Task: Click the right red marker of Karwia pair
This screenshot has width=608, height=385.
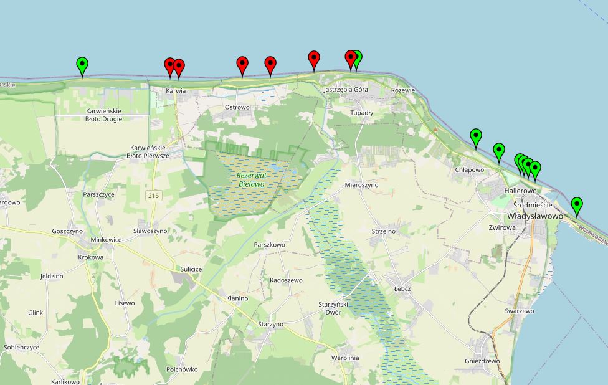Action: click(179, 67)
